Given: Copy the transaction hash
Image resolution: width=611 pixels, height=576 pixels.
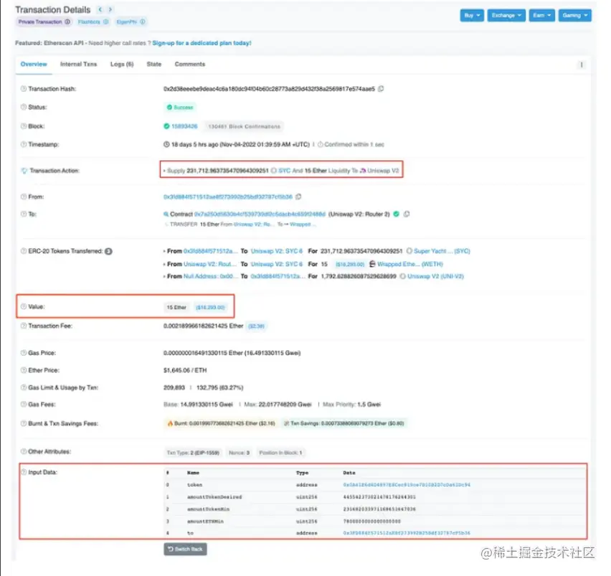Looking at the screenshot, I should [x=381, y=89].
